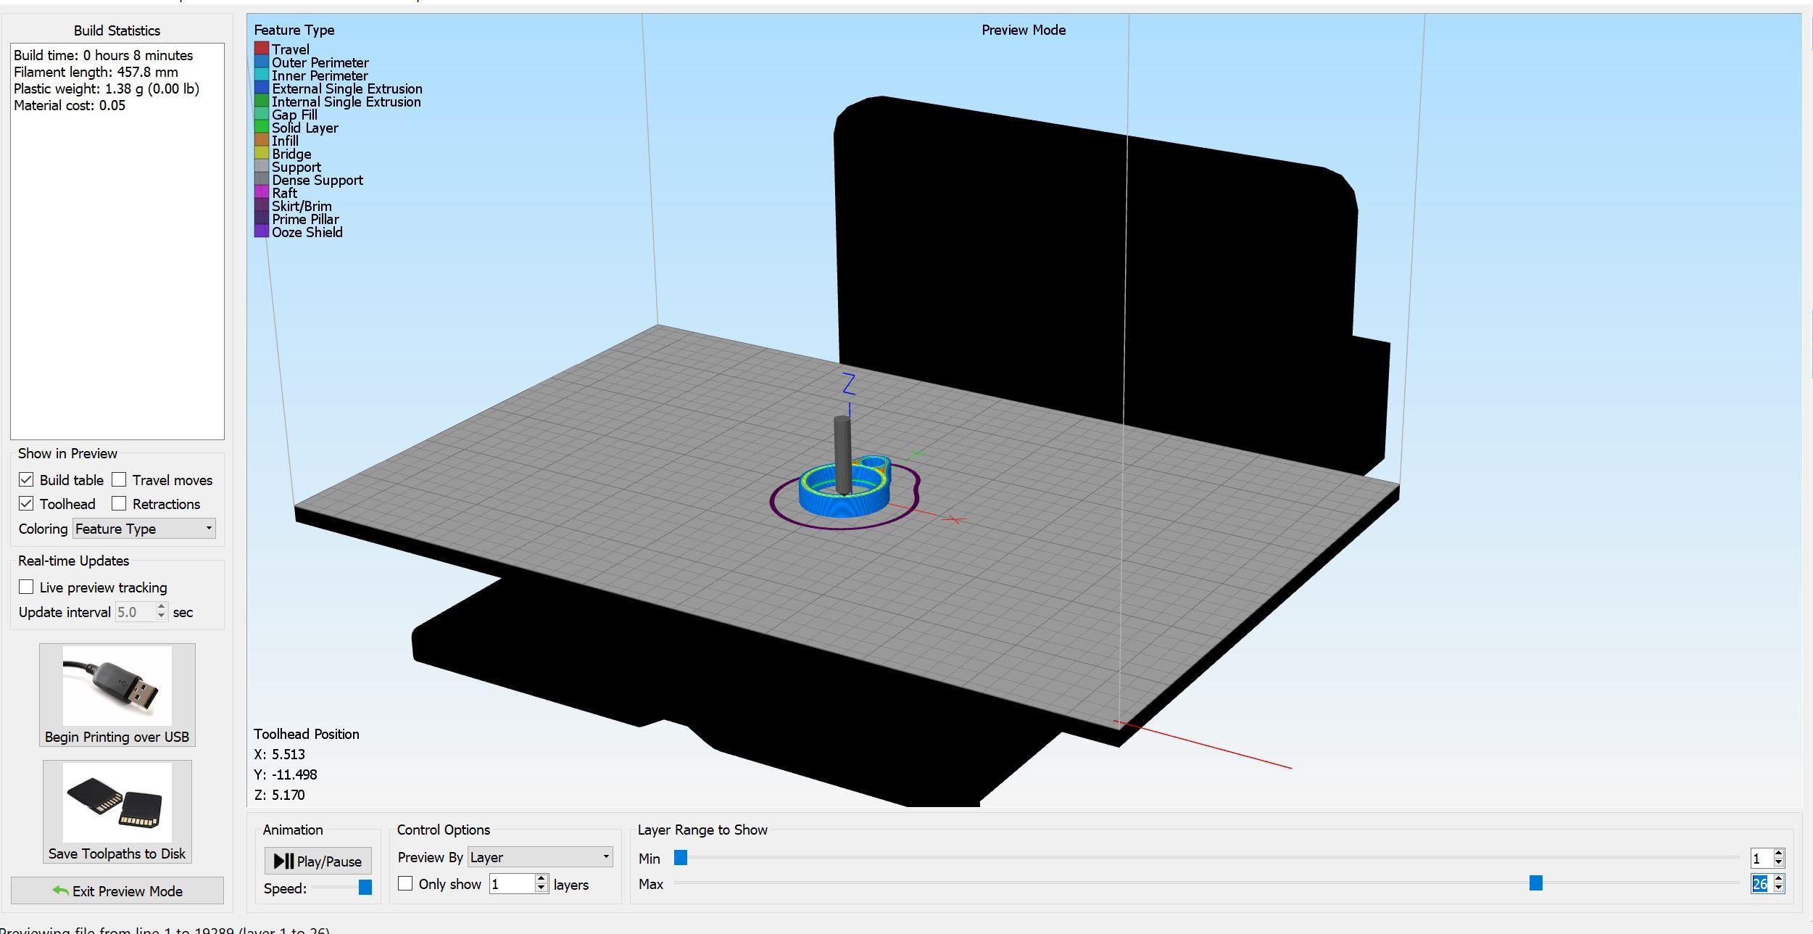Toggle the Only show layers checkbox
The height and width of the screenshot is (934, 1813).
click(405, 883)
